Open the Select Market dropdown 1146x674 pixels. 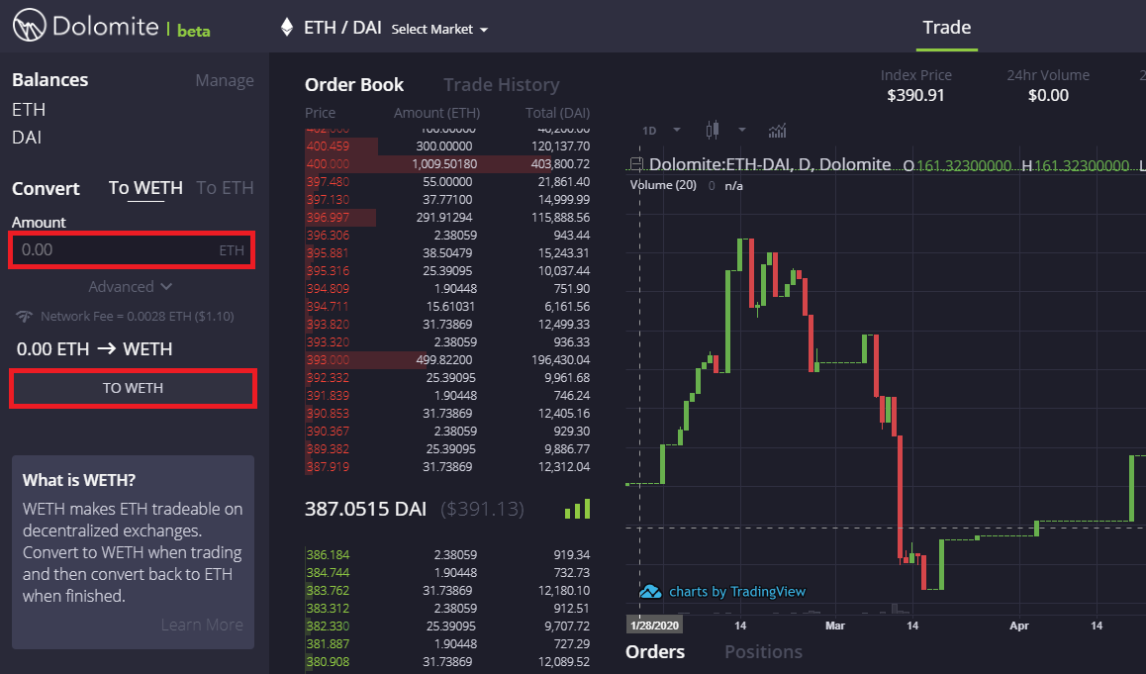[x=439, y=30]
